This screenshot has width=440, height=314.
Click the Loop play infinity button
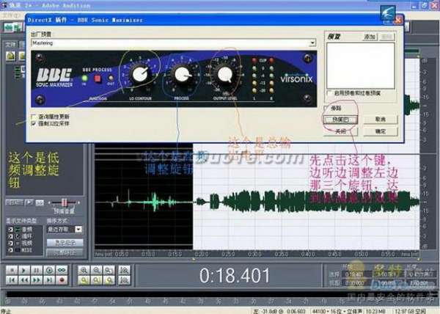click(62, 270)
